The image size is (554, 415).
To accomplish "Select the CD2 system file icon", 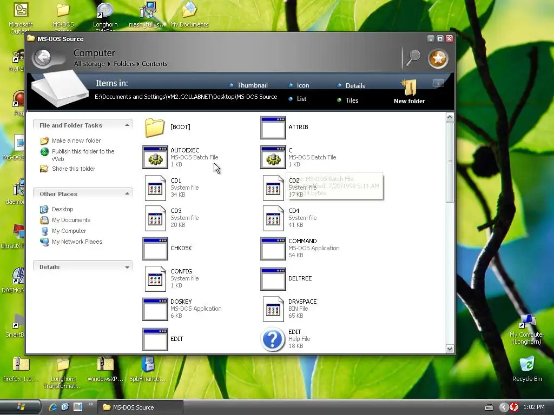I will (x=273, y=188).
